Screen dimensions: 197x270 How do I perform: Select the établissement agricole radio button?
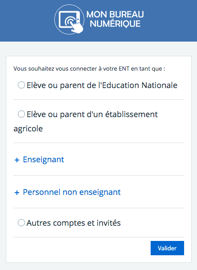tap(21, 114)
